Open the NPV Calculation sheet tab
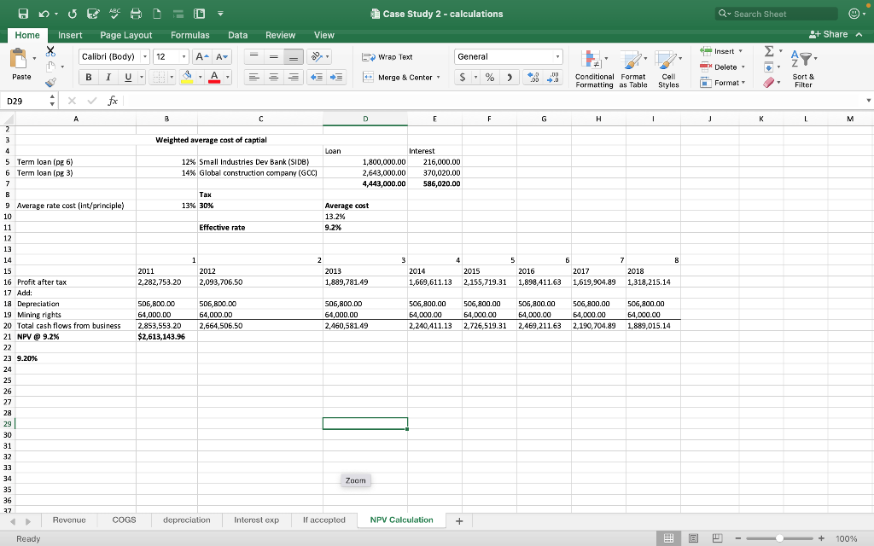The image size is (874, 546). pyautogui.click(x=399, y=520)
